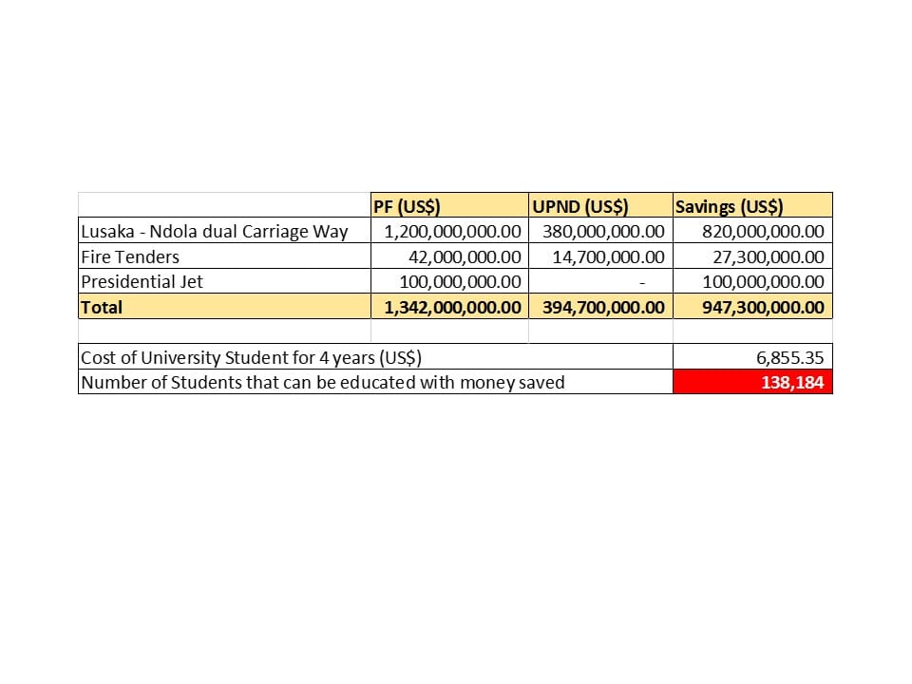Click the Presidential Jet row label
The width and height of the screenshot is (912, 684).
tap(142, 281)
